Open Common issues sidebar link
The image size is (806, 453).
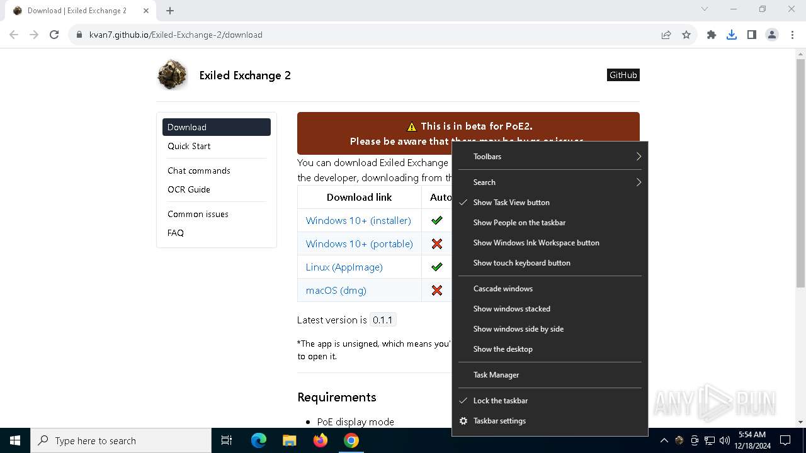(198, 214)
